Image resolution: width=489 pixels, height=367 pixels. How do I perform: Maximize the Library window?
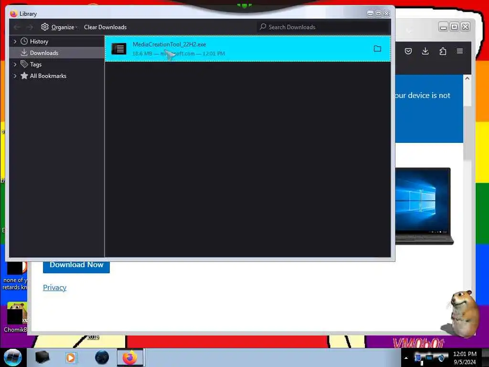(x=378, y=13)
